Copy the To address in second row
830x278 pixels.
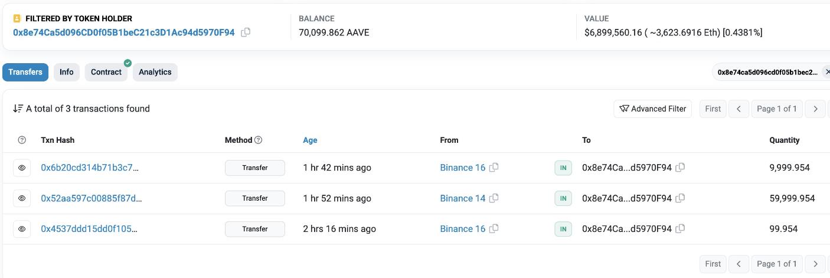coord(680,198)
